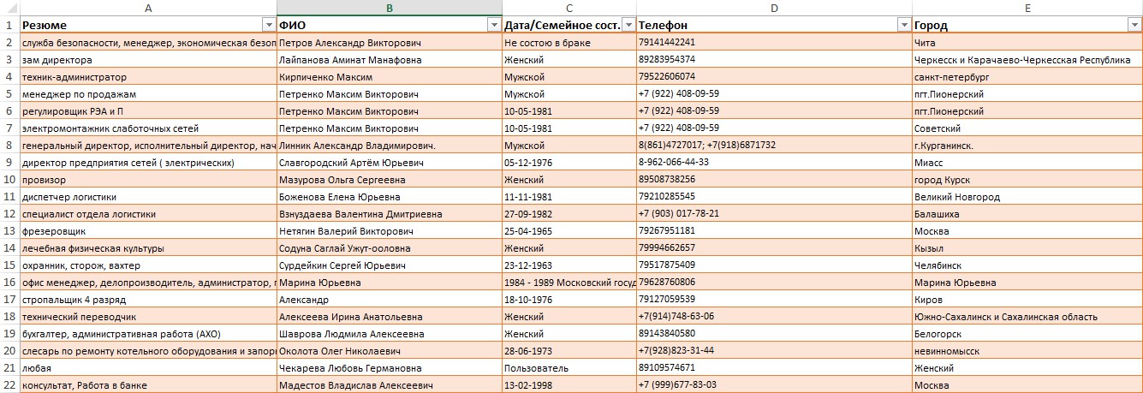
Task: Click city cell Челябинск
Action: tap(1027, 265)
